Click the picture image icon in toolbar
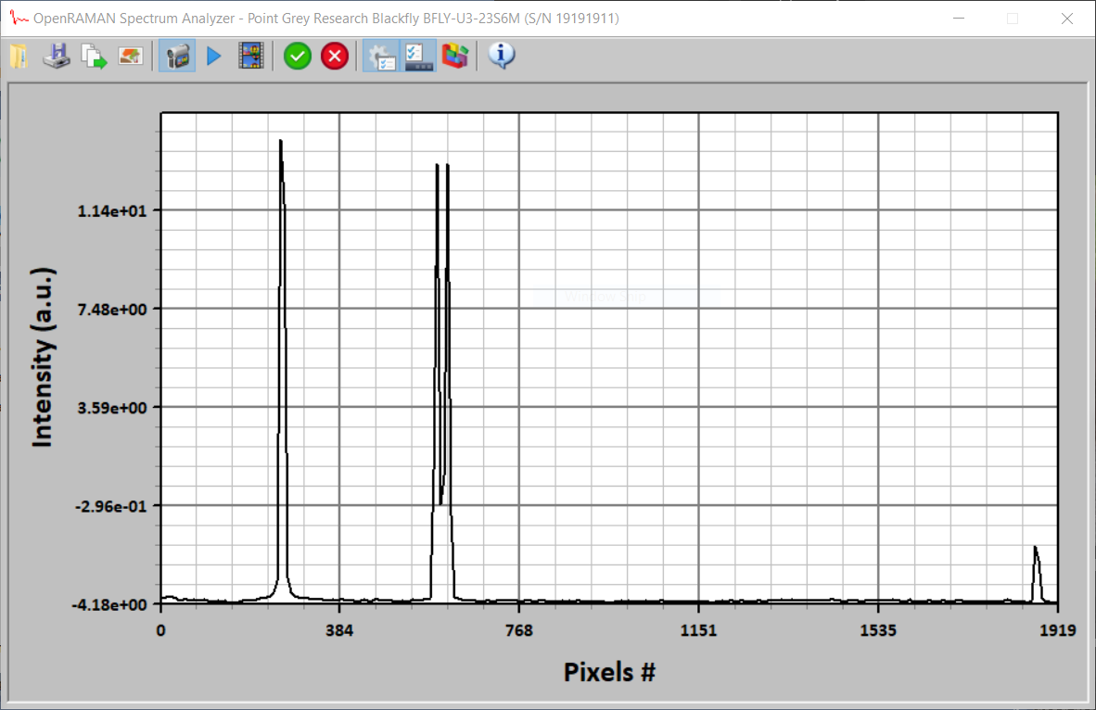This screenshot has height=710, width=1096. click(x=131, y=57)
